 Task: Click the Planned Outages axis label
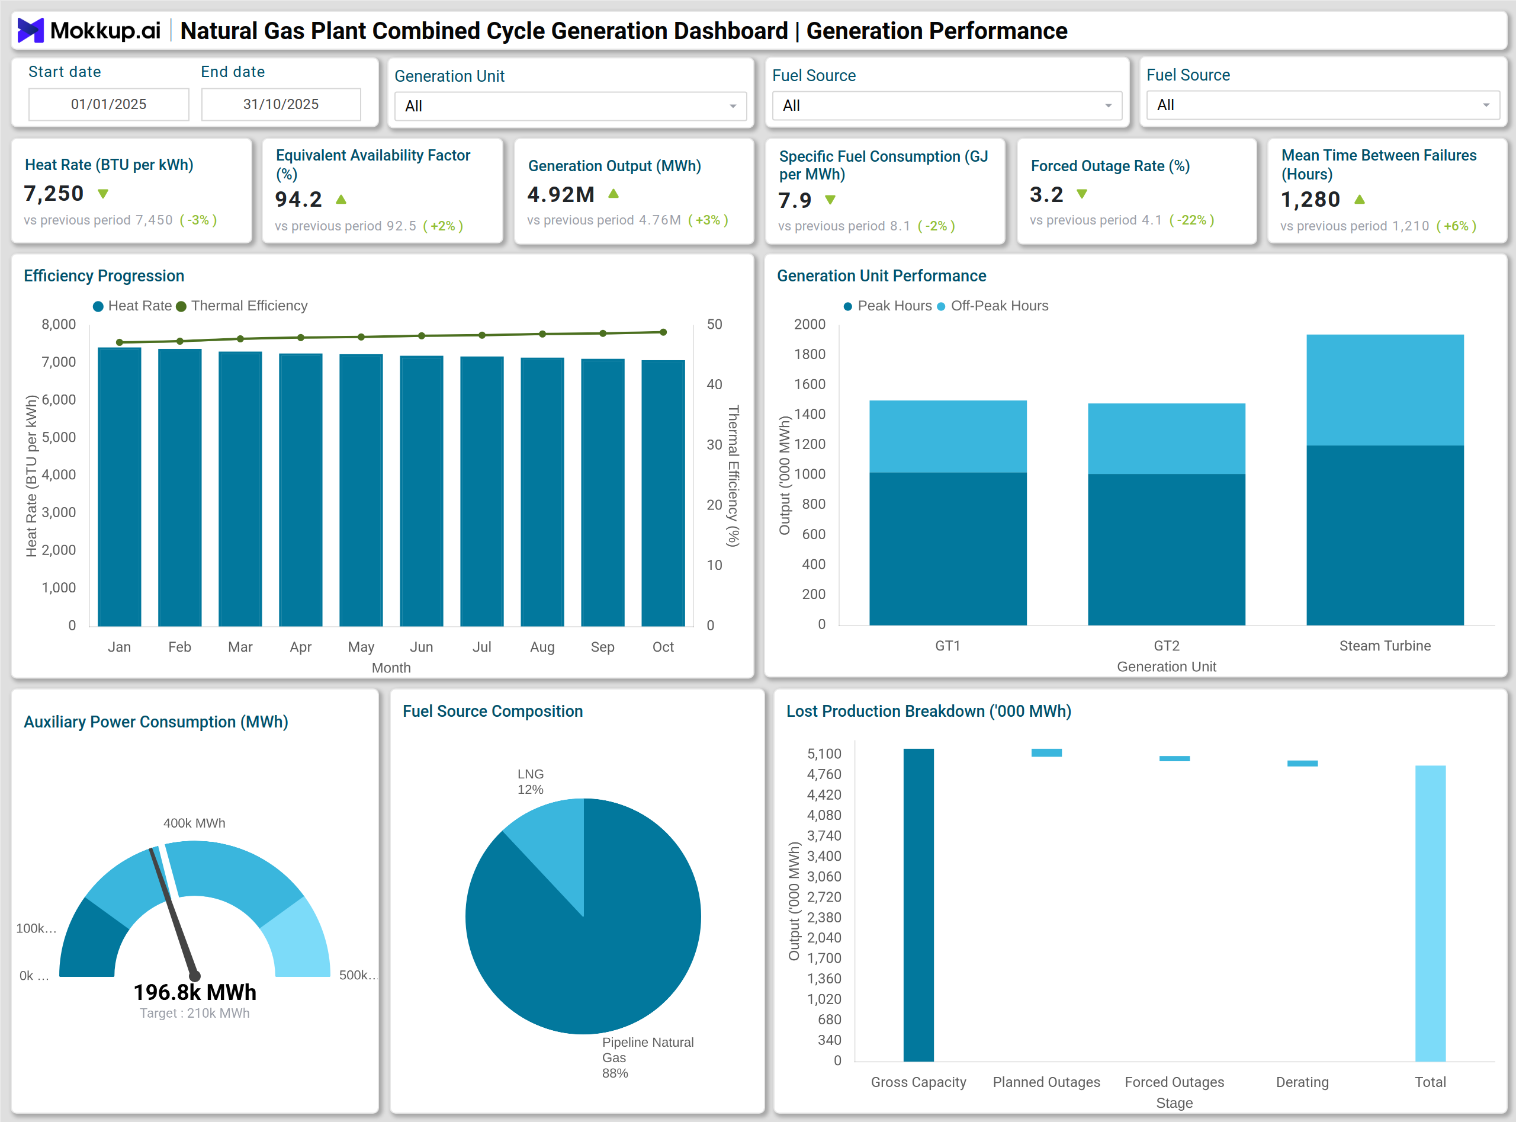1047,1082
